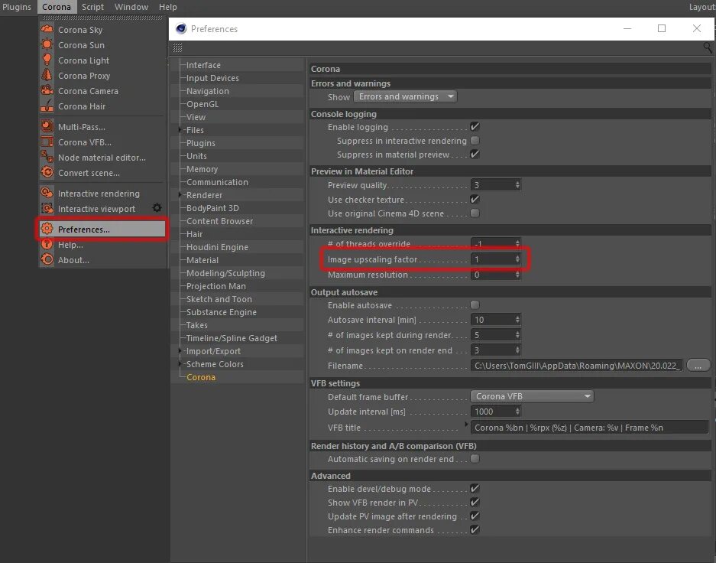This screenshot has width=716, height=563.
Task: Adjust Maximum resolution stepper arrows
Action: click(x=517, y=274)
